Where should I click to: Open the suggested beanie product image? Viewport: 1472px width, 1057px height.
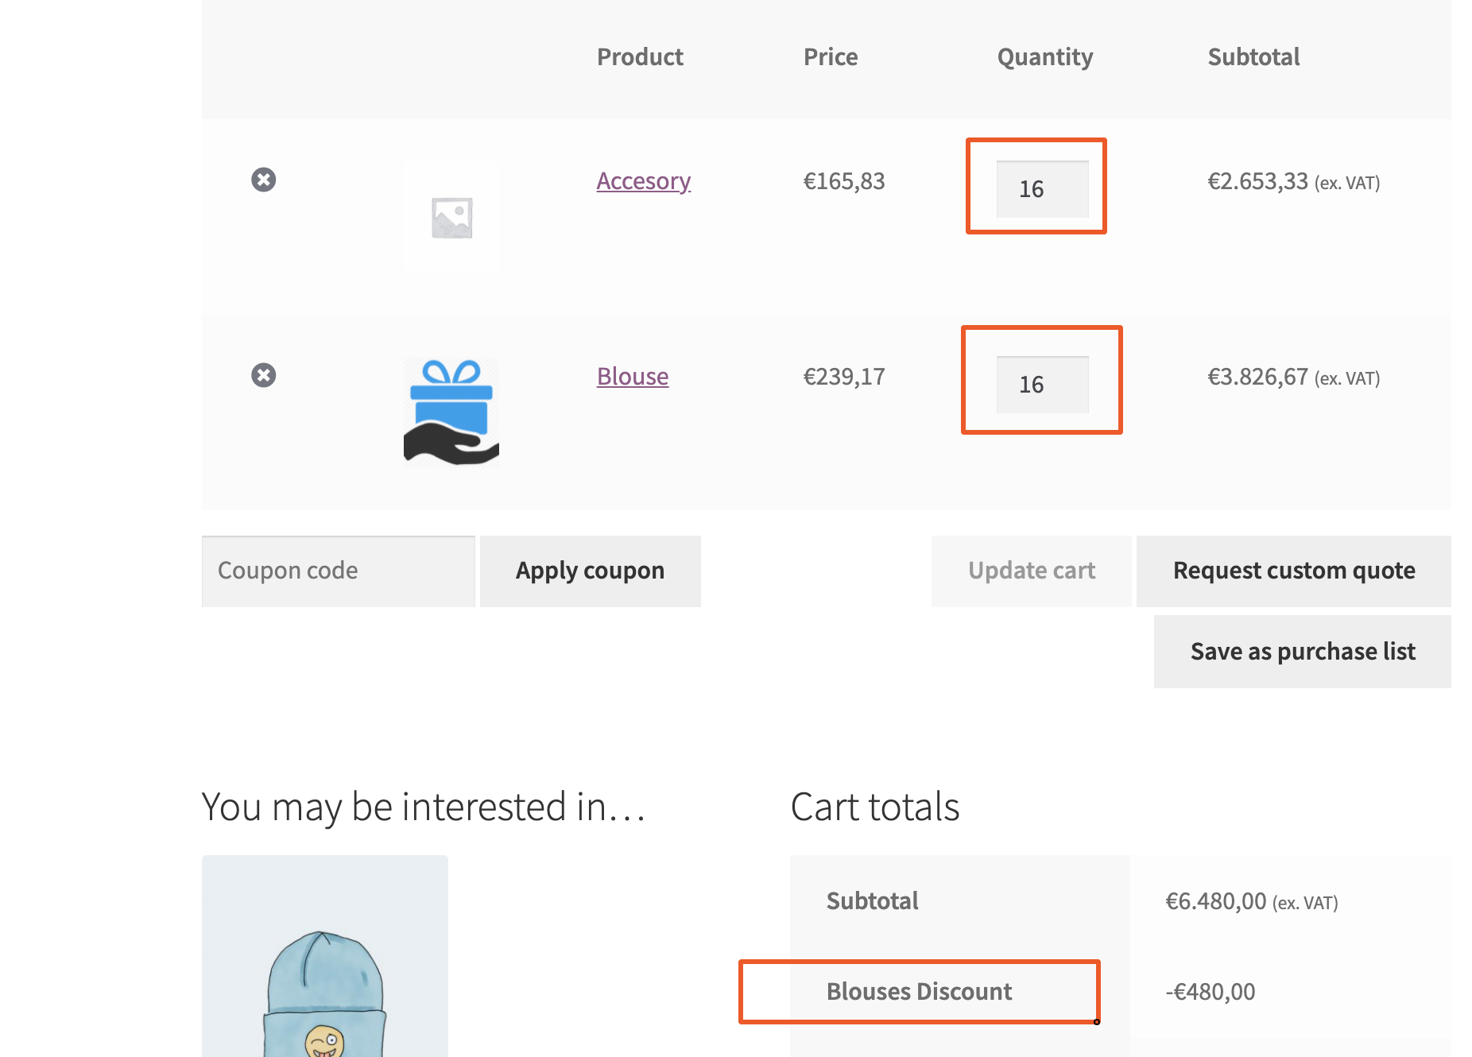(325, 956)
